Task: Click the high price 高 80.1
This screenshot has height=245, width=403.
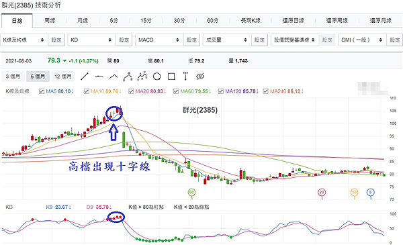Action: pos(156,61)
